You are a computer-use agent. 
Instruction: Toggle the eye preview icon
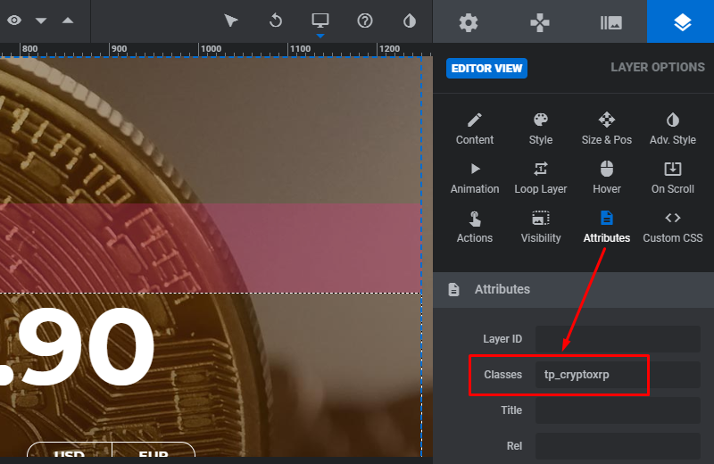[14, 21]
